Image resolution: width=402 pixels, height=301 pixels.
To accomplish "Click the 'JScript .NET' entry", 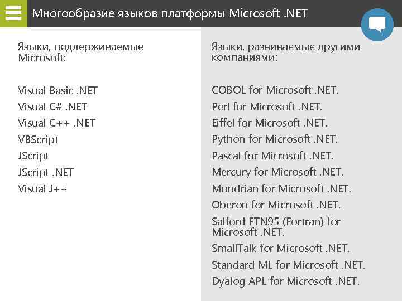I will pos(46,172).
